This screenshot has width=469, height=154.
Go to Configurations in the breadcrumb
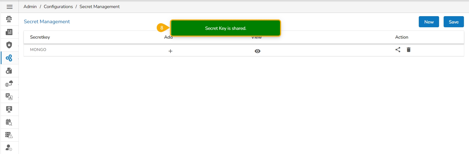point(58,7)
